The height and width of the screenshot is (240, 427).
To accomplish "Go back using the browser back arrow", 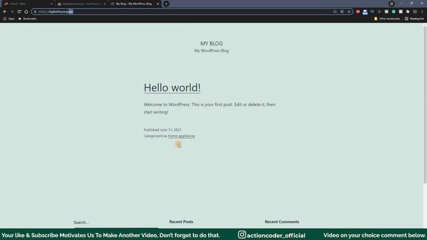I will pos(5,12).
